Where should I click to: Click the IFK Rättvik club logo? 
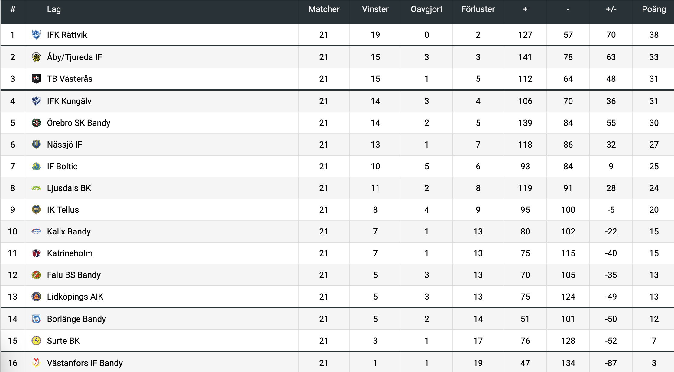click(36, 35)
